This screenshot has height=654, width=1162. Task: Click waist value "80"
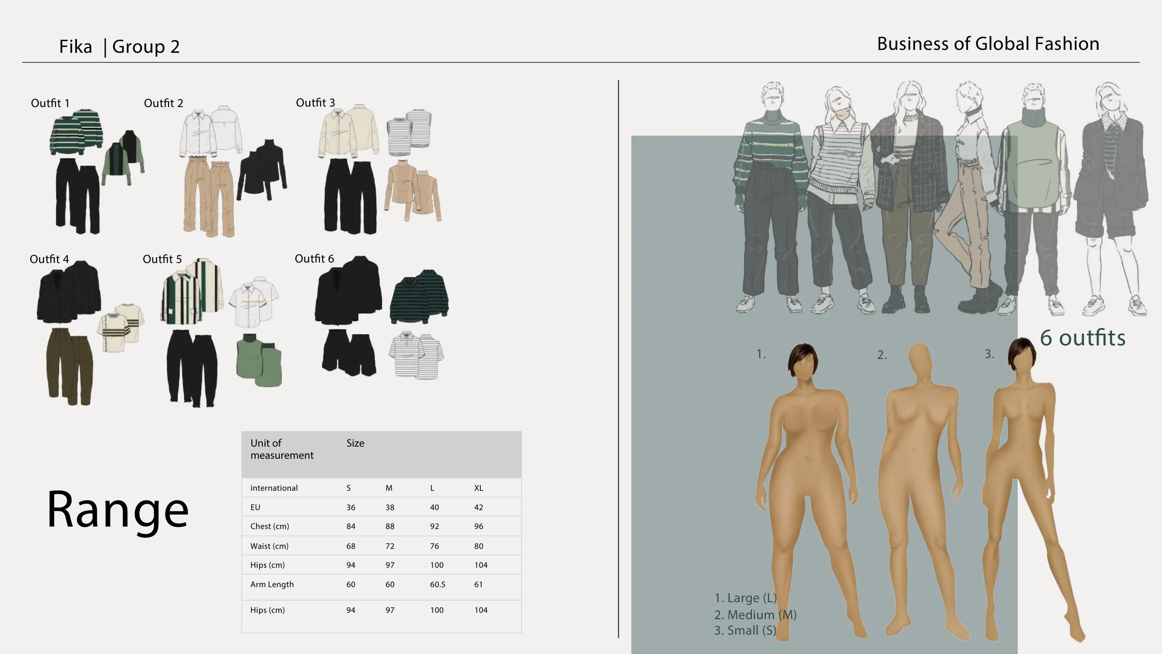tap(478, 546)
